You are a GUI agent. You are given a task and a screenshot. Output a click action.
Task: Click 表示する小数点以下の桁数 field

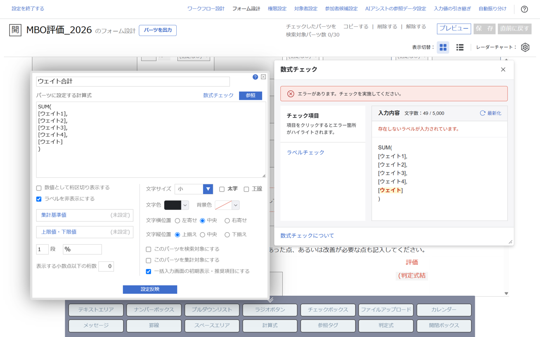click(x=106, y=266)
